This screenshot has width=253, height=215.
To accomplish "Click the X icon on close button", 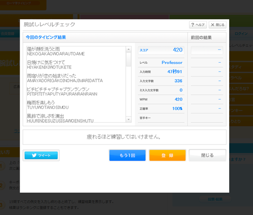I will (x=213, y=25).
